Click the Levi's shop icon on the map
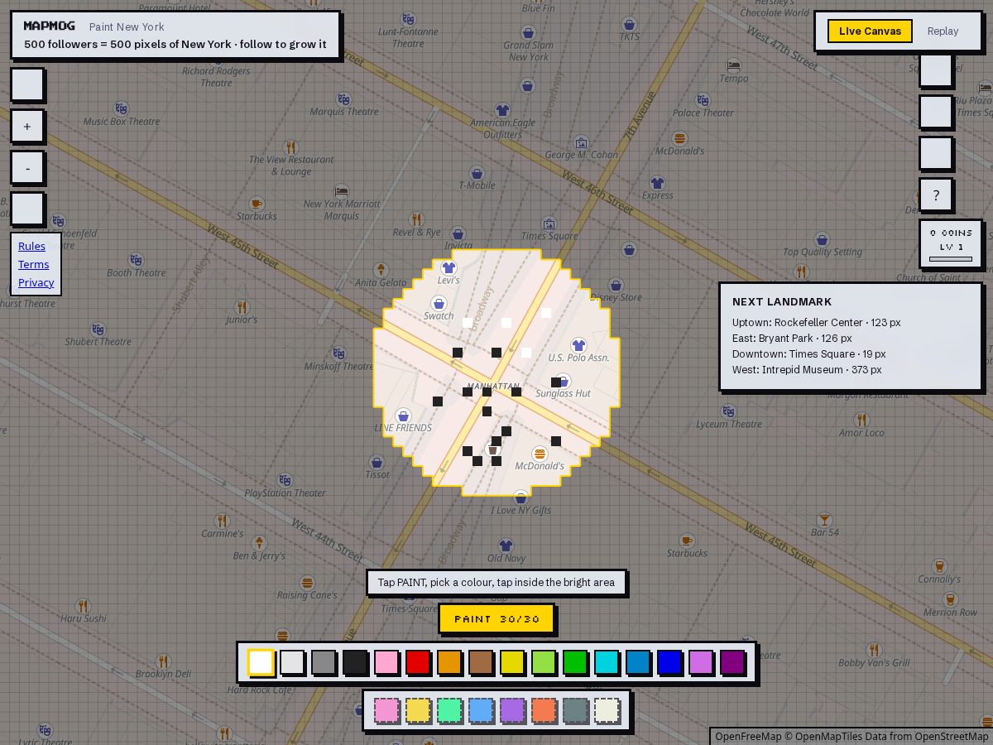The height and width of the screenshot is (745, 993). pos(449,267)
